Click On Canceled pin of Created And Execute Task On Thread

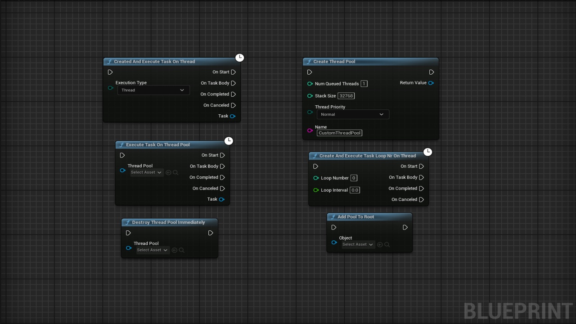pos(233,105)
